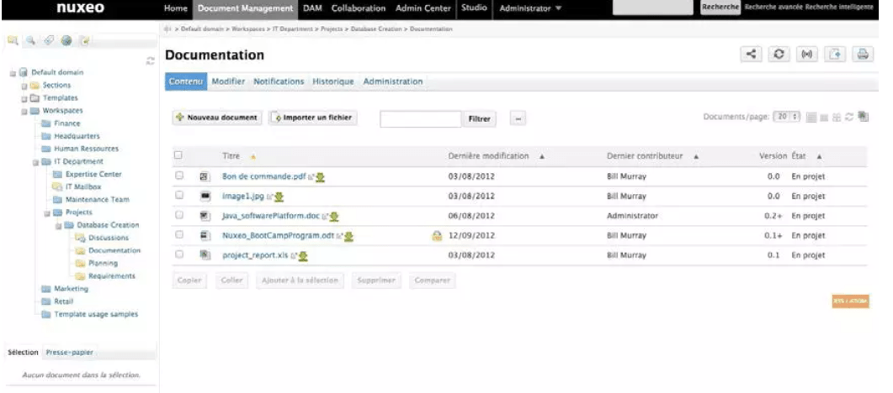Click the lock icon on Nuxeo_BootCampProgram.odt row

[437, 236]
